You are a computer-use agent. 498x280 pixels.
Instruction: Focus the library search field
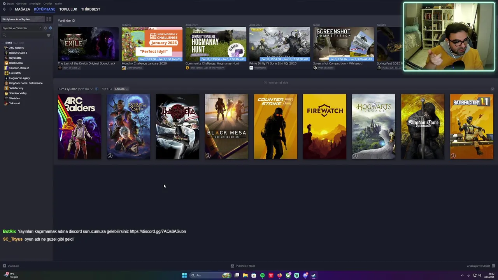(23, 35)
